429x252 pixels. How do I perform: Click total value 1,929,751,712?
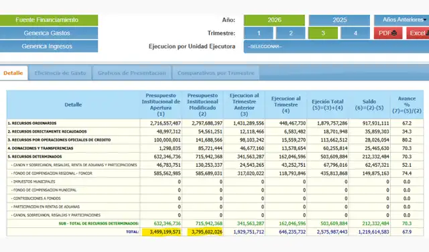249,232
